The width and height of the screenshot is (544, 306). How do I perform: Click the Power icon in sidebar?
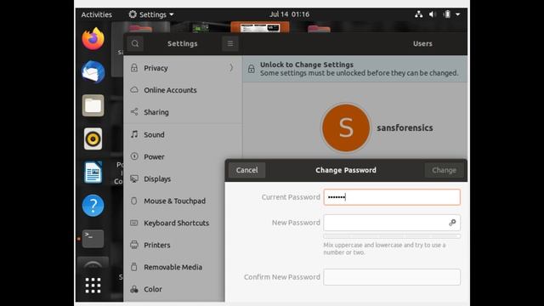point(134,156)
